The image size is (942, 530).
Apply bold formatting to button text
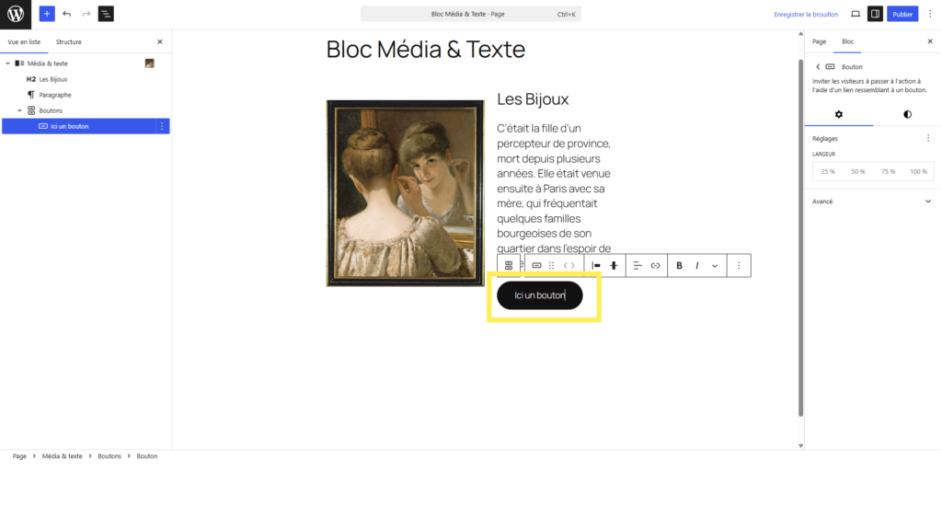(x=679, y=266)
